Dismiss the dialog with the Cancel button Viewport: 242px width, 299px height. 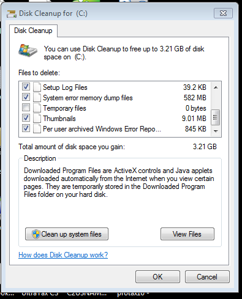coord(207,277)
